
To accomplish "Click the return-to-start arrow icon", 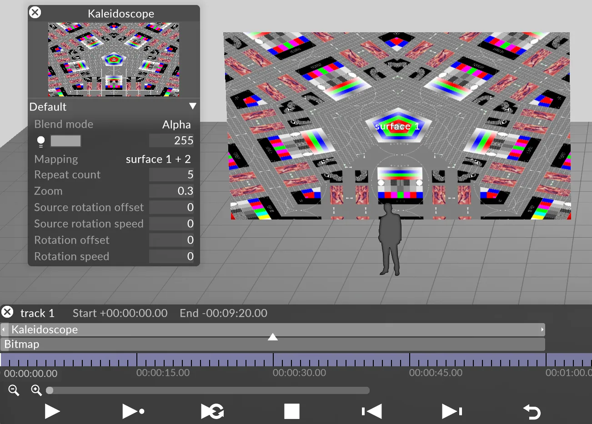I will (532, 411).
